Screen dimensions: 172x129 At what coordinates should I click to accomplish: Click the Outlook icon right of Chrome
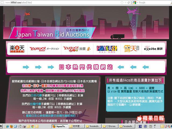tap(37, 126)
